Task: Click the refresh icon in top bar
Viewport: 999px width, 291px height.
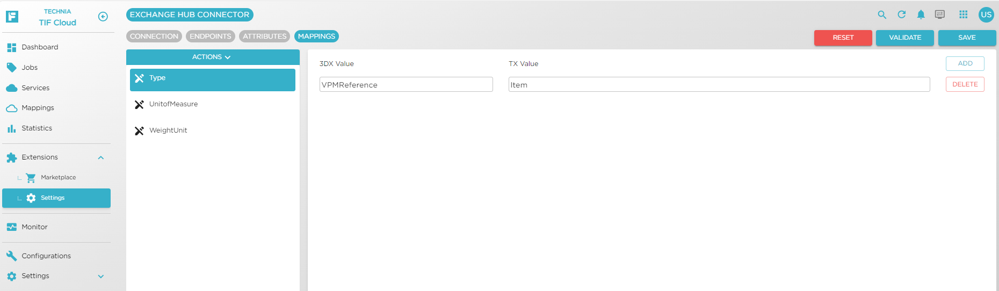Action: (902, 15)
